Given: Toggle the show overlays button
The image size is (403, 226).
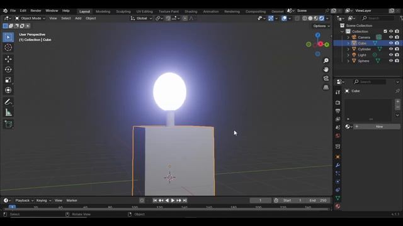Looking at the screenshot, I should tap(284, 18).
